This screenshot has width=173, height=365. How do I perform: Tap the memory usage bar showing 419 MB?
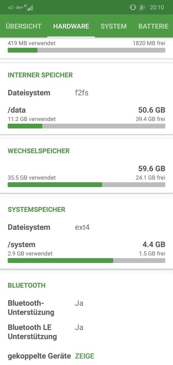coord(86,50)
